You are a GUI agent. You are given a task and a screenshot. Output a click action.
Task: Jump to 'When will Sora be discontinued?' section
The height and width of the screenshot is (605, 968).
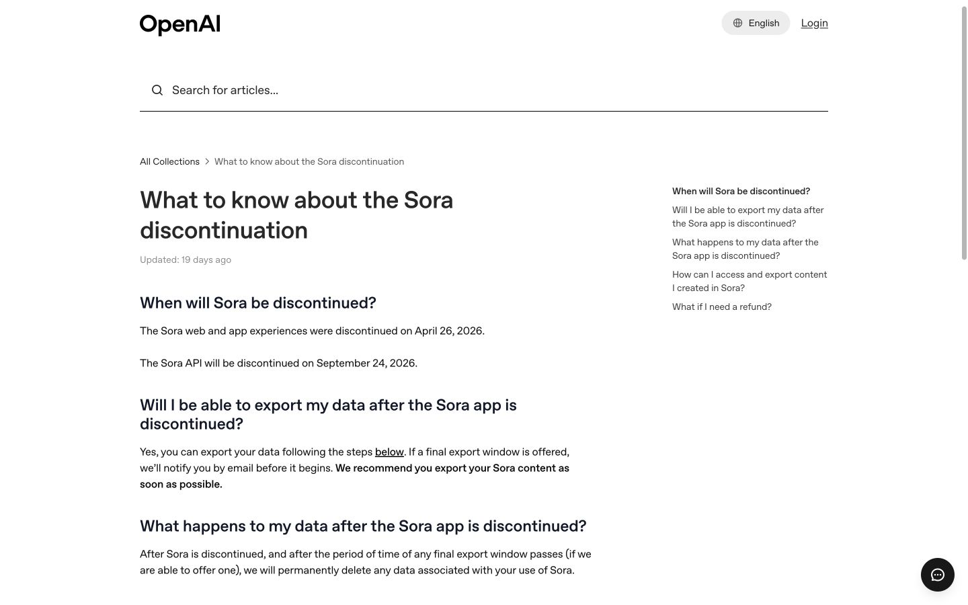(x=741, y=191)
